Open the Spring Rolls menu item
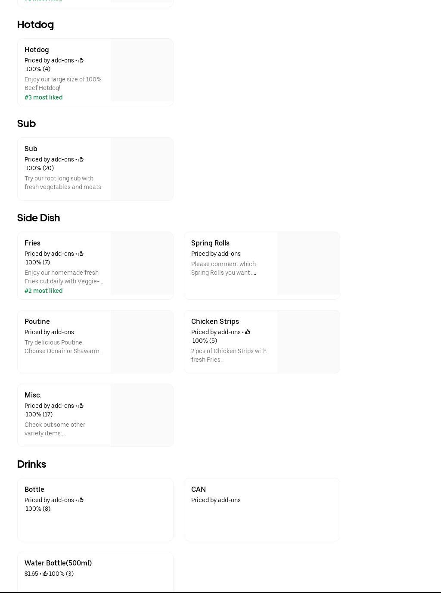This screenshot has width=441, height=593. [210, 243]
